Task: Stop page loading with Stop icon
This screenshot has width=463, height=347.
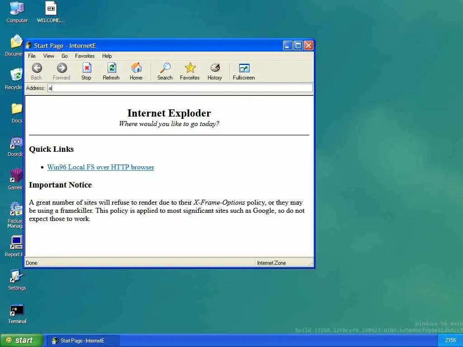Action: (x=86, y=68)
